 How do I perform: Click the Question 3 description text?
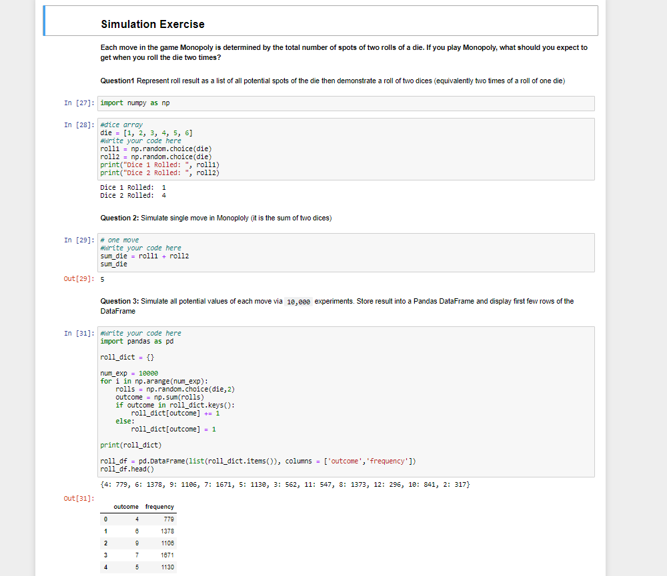[337, 306]
